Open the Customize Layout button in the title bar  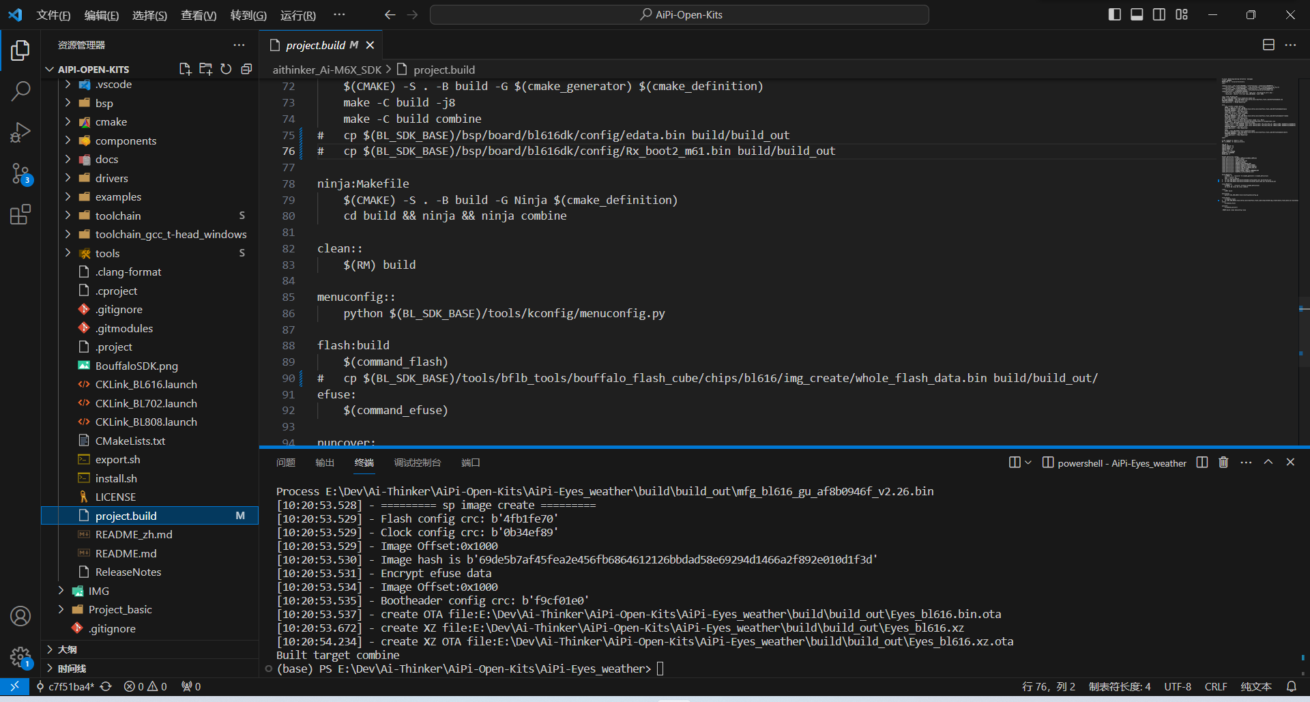tap(1182, 14)
